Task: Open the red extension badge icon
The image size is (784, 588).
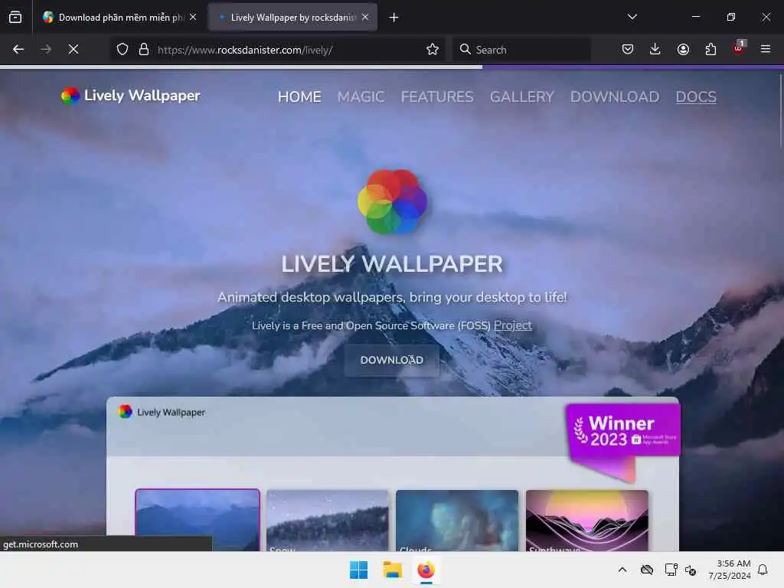Action: [x=738, y=48]
